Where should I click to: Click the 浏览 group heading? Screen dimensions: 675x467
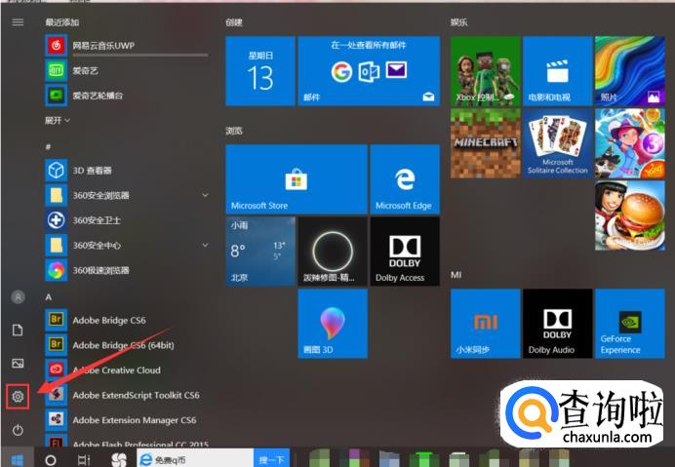(x=234, y=131)
